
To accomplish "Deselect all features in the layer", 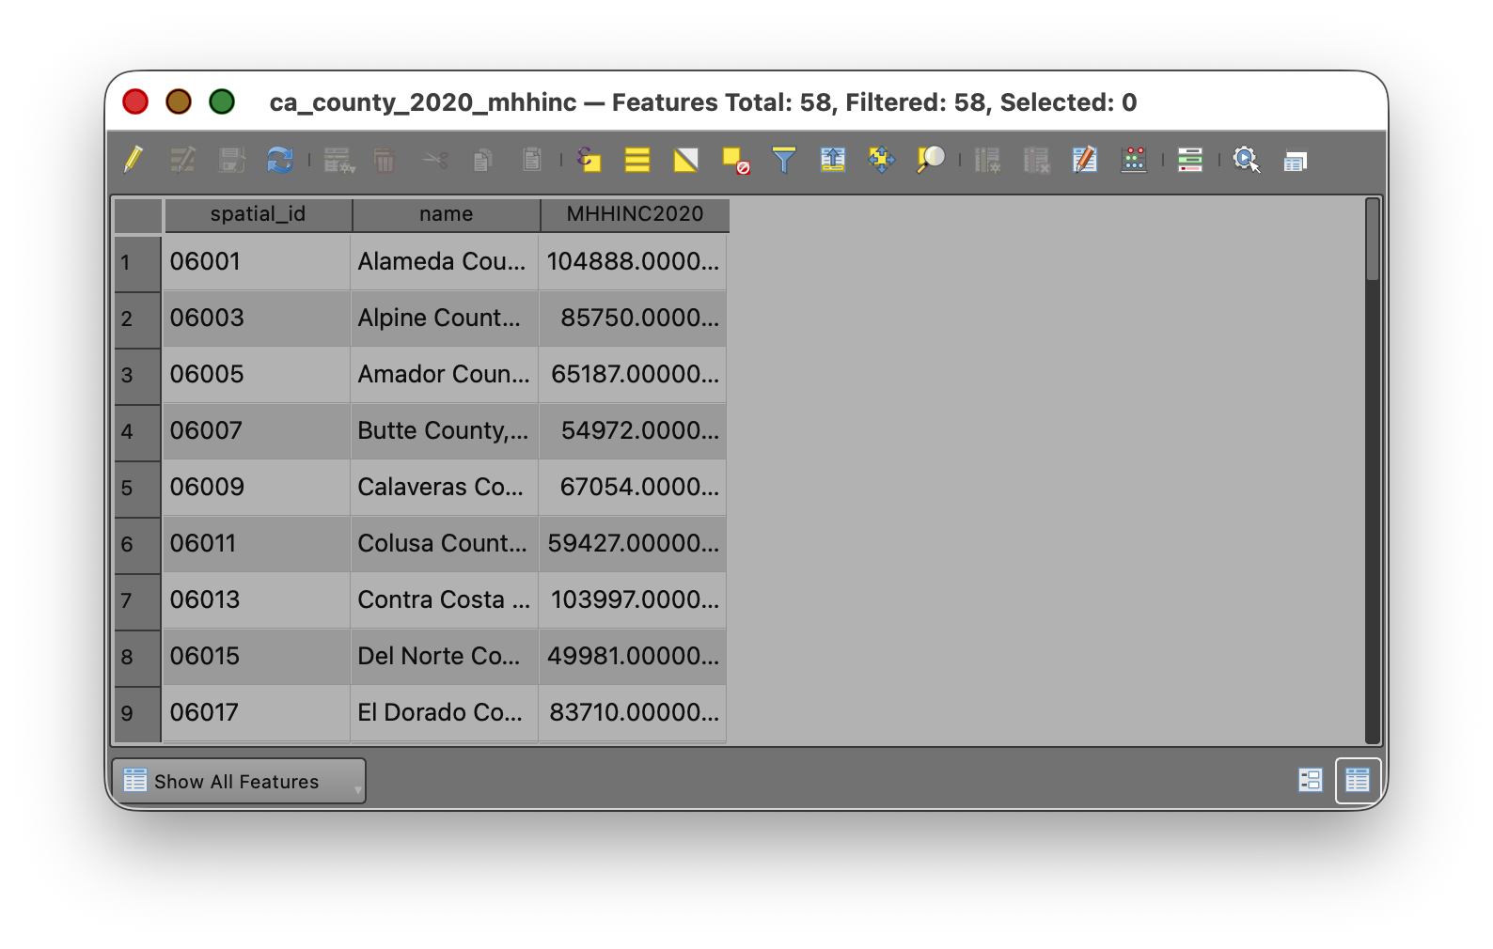I will 735,161.
